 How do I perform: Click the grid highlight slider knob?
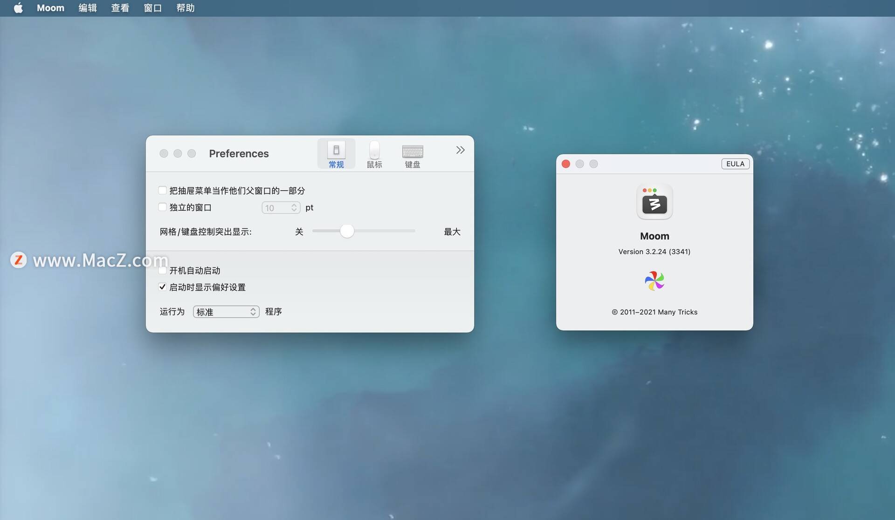(347, 231)
